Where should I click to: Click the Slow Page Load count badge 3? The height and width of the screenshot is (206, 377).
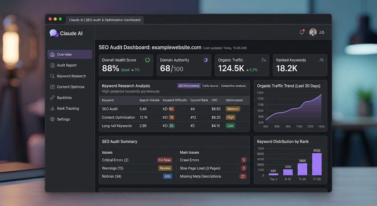(243, 168)
